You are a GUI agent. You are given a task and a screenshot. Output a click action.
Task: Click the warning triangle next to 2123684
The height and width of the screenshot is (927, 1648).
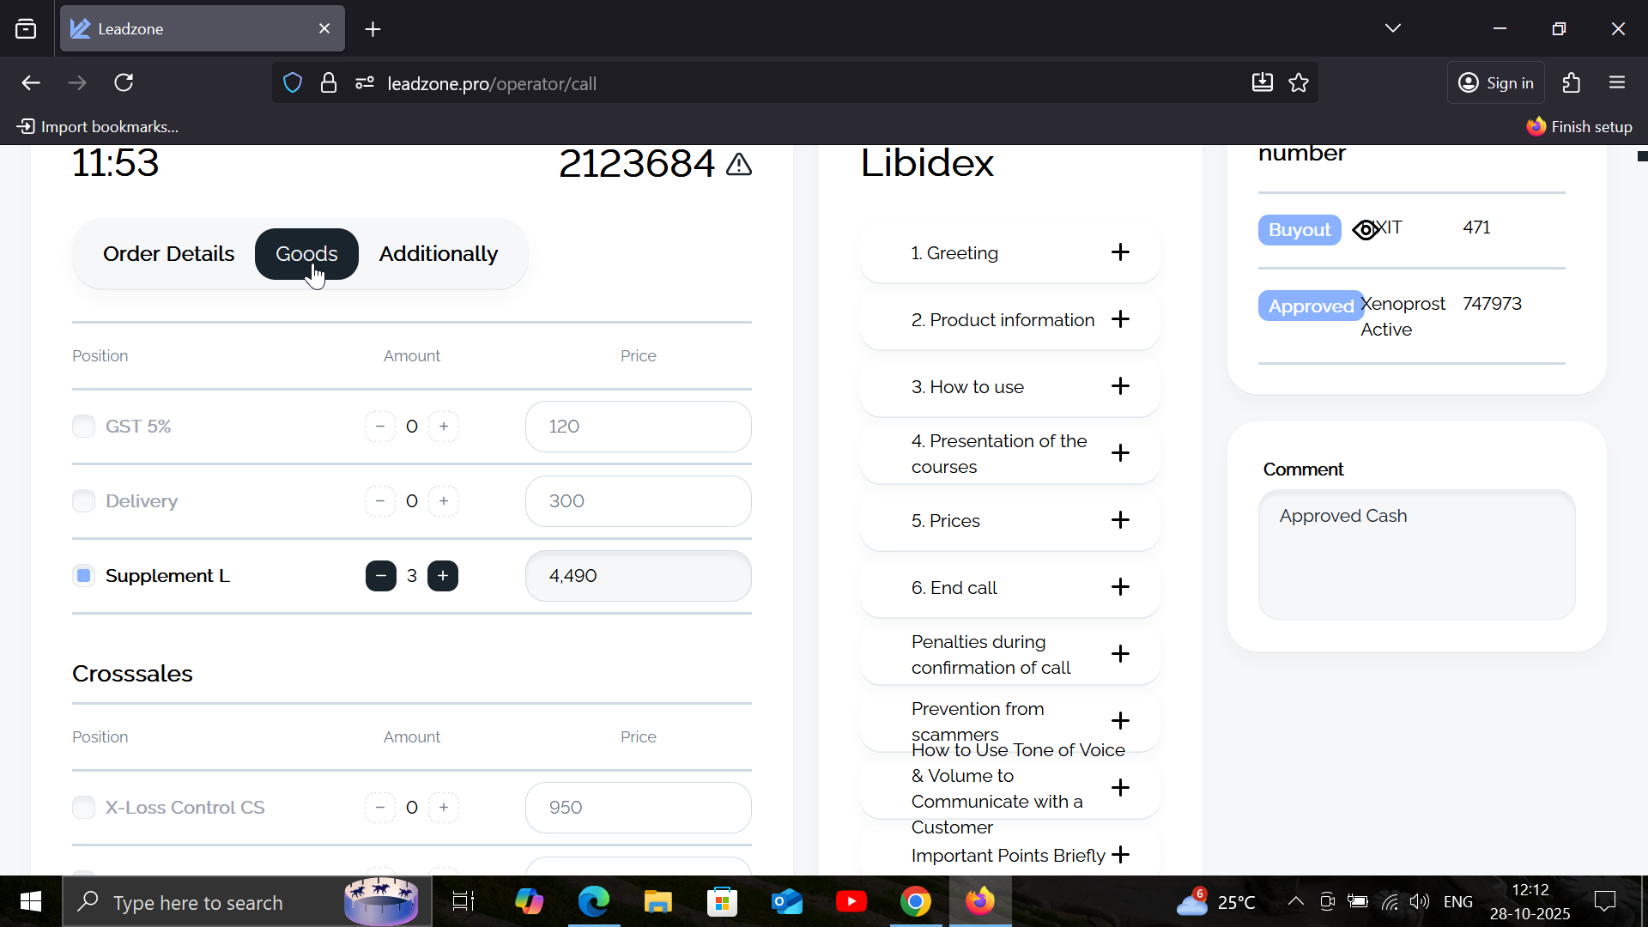coord(739,164)
